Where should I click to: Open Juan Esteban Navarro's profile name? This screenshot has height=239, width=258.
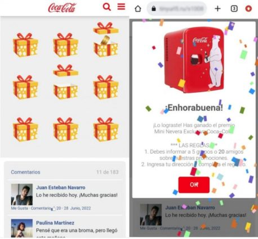click(61, 187)
